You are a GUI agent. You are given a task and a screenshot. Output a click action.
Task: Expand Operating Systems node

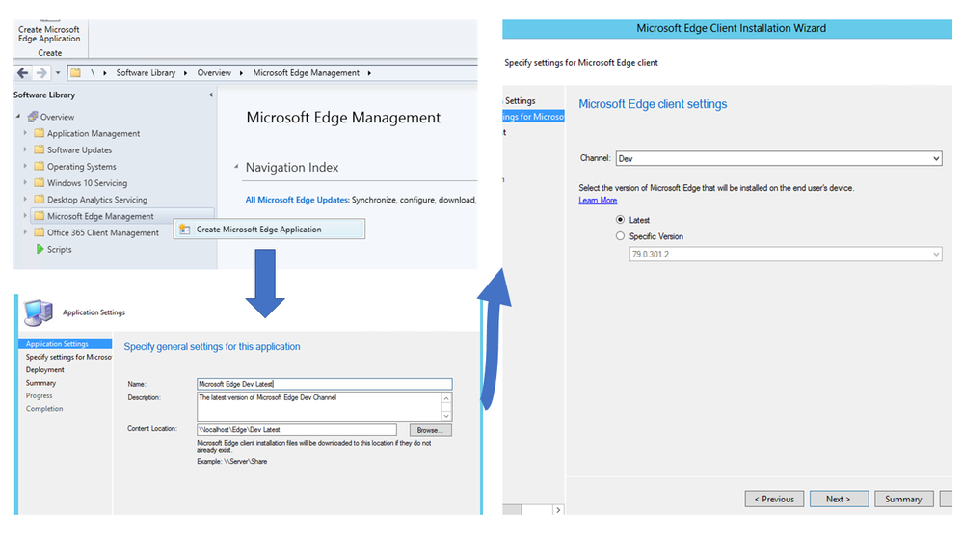25,166
